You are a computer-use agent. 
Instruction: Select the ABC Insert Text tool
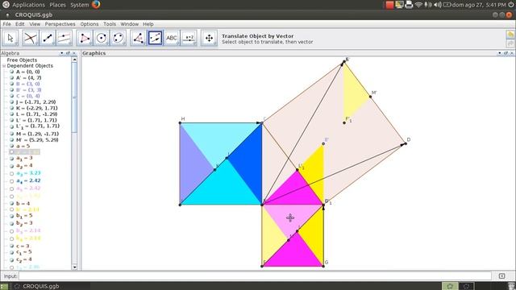[x=172, y=38]
